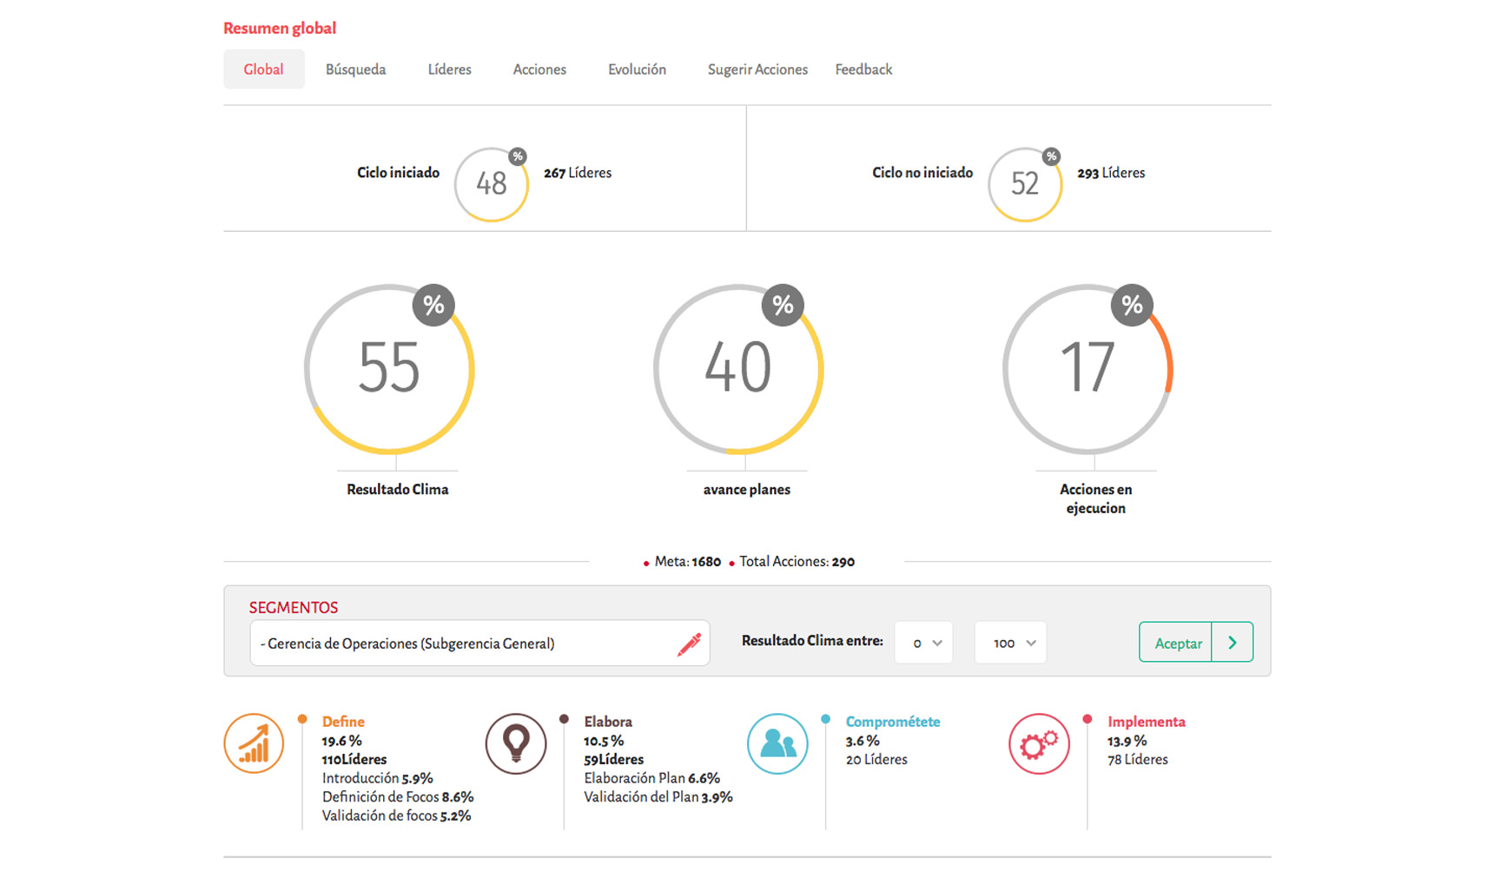Select the Evolución tab

(637, 69)
